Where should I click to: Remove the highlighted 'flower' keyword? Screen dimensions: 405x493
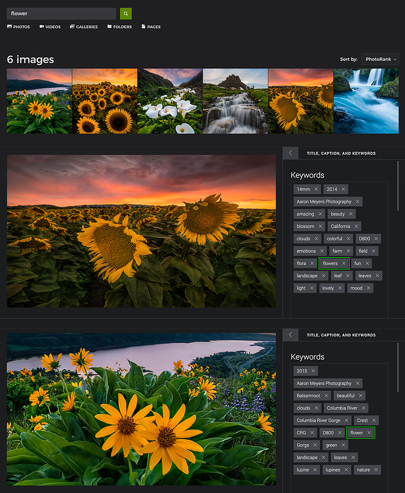[369, 433]
